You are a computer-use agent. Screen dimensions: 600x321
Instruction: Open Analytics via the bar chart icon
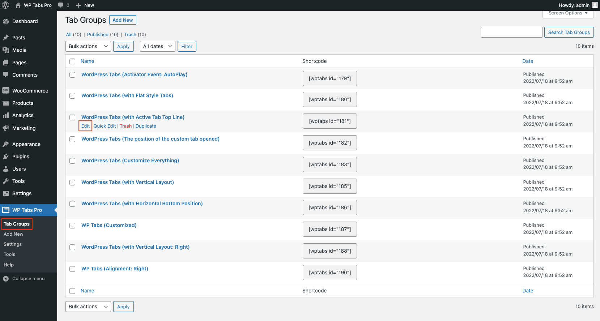pos(6,115)
